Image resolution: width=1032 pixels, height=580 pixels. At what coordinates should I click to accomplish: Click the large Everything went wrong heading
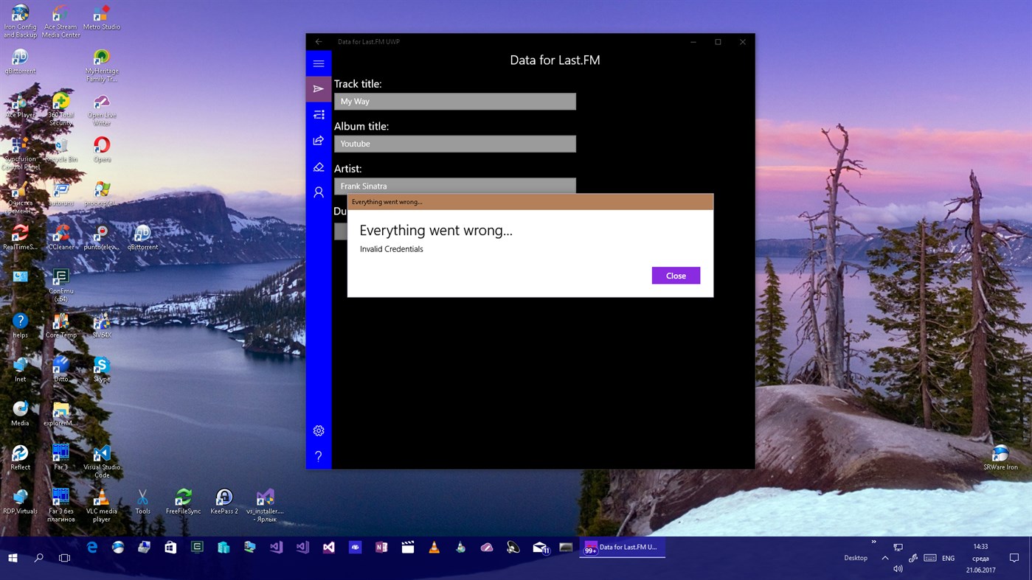(436, 231)
